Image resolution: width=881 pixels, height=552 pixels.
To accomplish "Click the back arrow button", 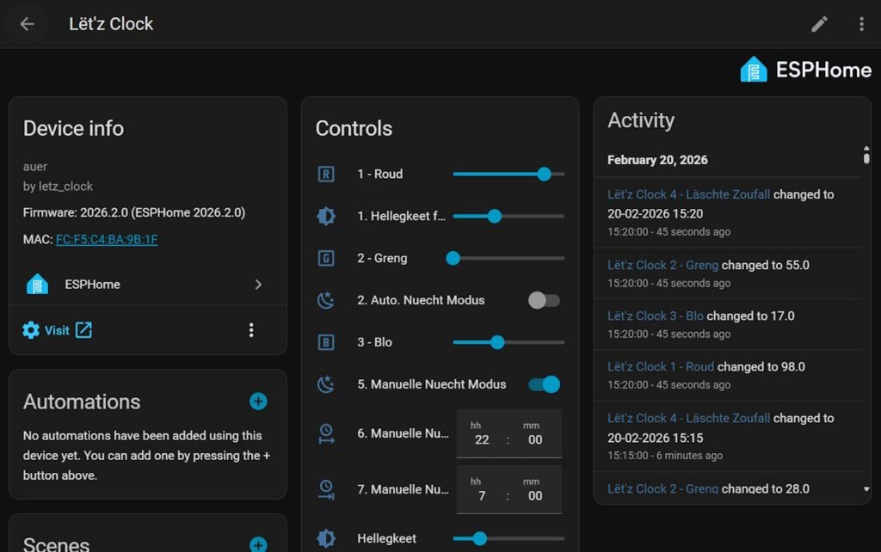I will 27,24.
